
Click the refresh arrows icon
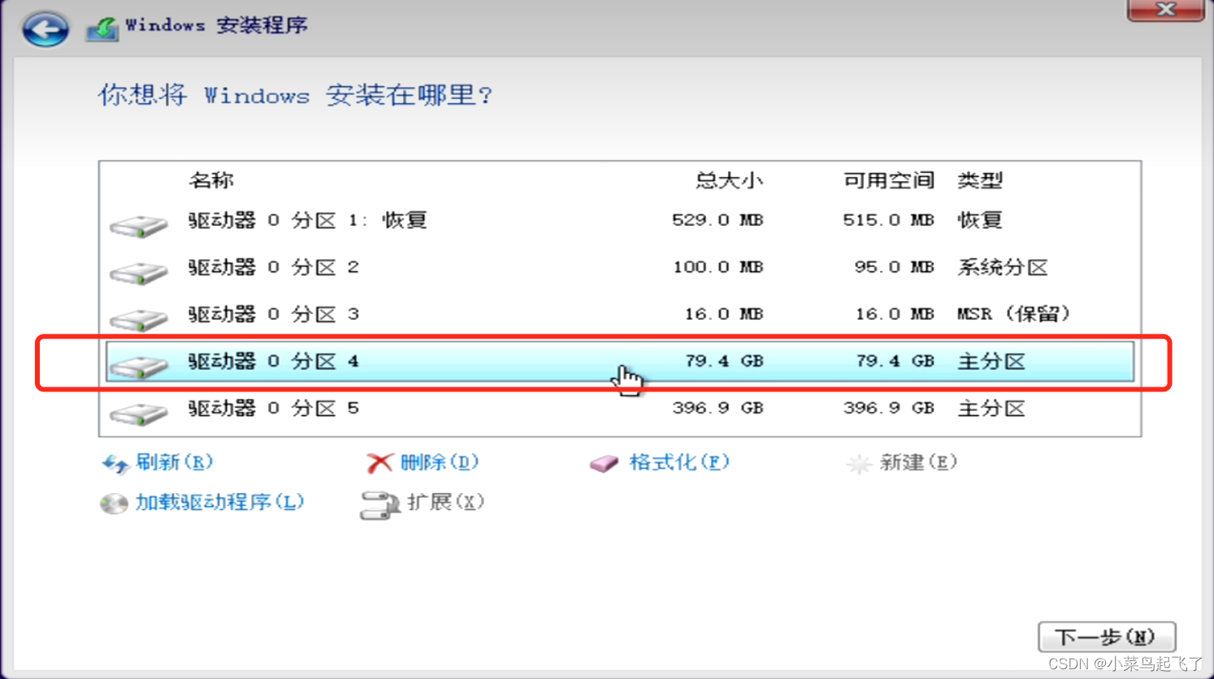(115, 464)
